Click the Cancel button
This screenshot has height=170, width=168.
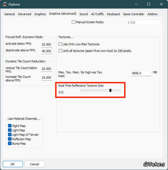pyautogui.click(x=35, y=164)
